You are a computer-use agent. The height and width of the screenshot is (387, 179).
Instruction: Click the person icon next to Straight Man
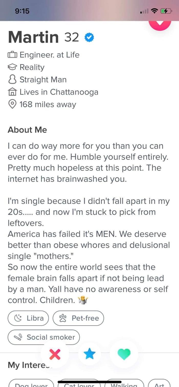pyautogui.click(x=12, y=79)
